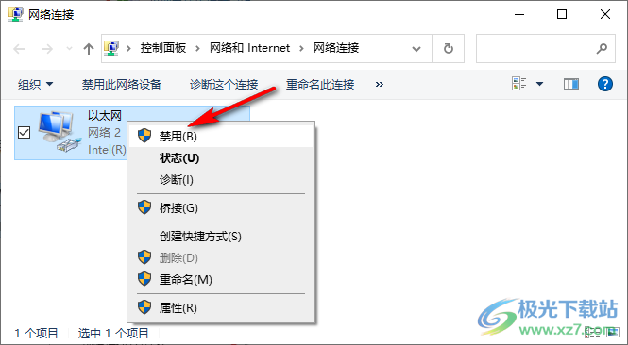Viewport: 628px width, 345px height.
Task: Click the 网络连接 breadcrumb
Action: click(x=336, y=48)
